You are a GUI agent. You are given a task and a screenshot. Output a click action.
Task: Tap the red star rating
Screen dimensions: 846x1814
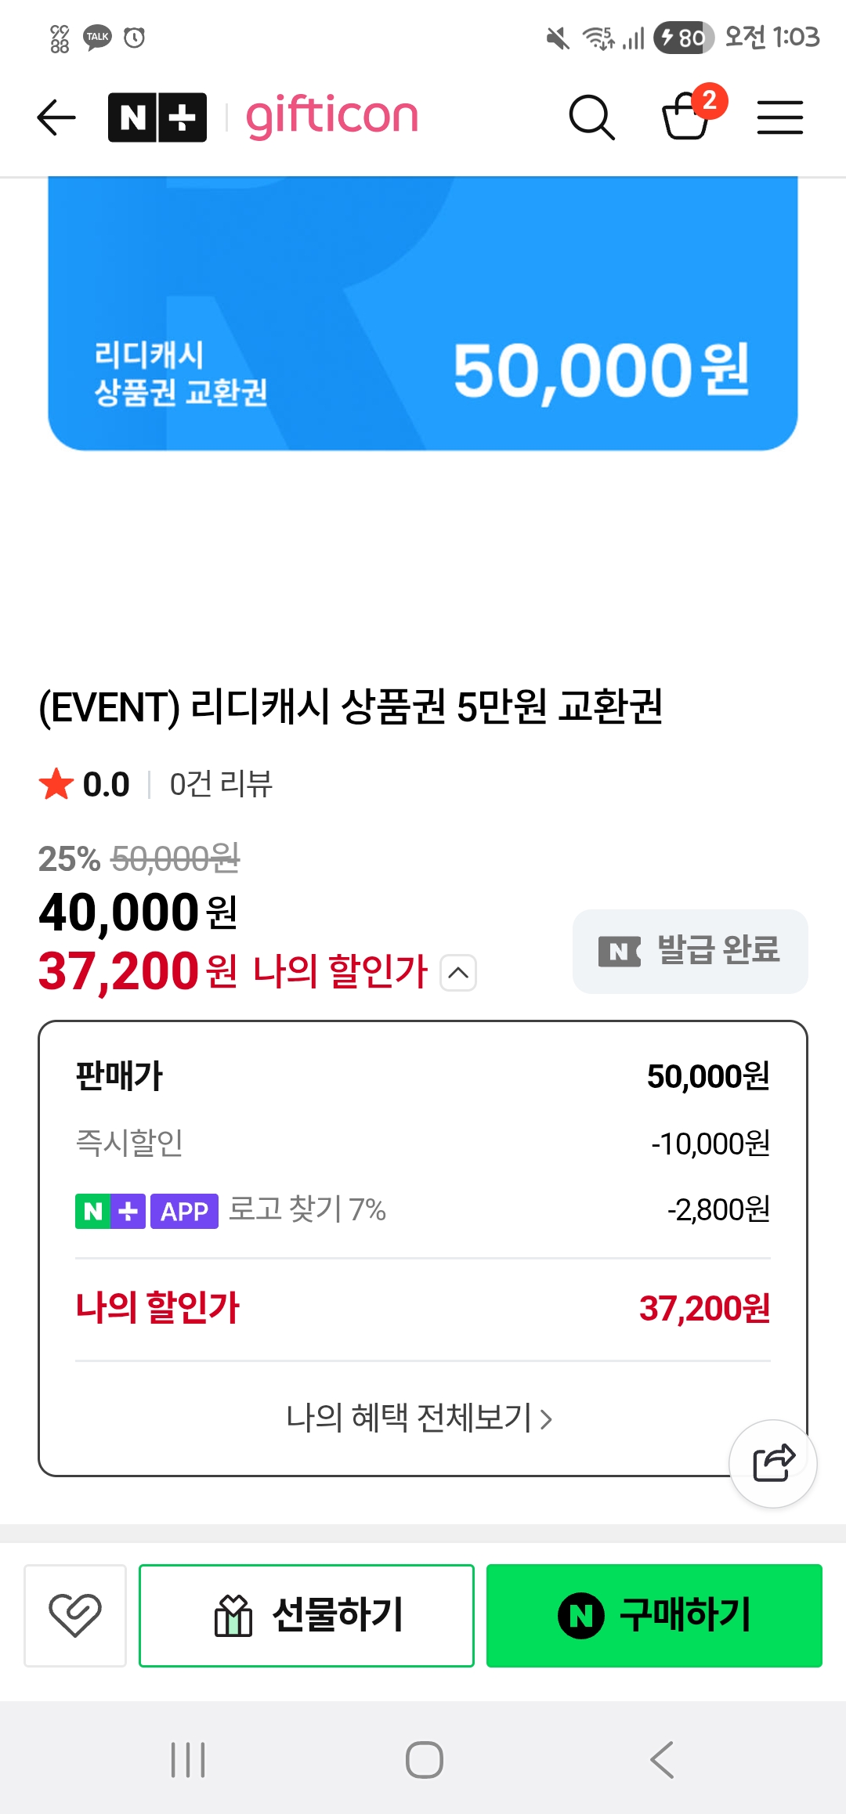coord(56,784)
